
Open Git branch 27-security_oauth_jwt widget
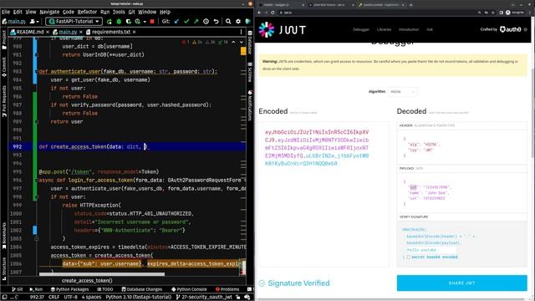[x=204, y=298]
